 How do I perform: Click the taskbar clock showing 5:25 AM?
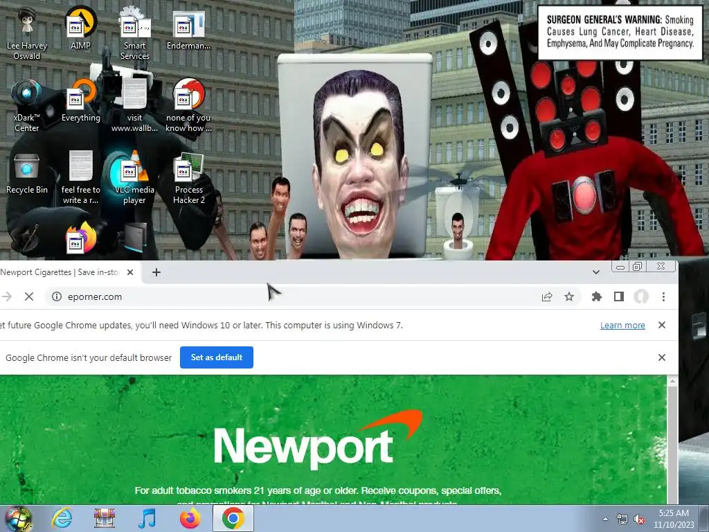tap(674, 519)
